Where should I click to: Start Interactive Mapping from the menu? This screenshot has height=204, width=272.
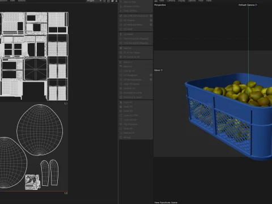click(x=136, y=39)
